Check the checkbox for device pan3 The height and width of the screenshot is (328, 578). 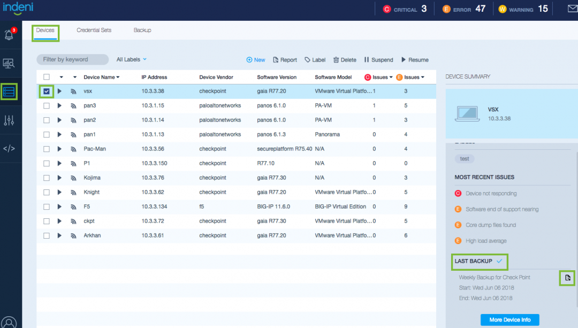point(46,105)
